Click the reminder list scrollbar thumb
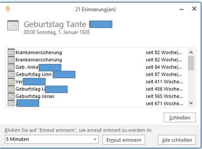The image size is (202, 149). click(191, 63)
